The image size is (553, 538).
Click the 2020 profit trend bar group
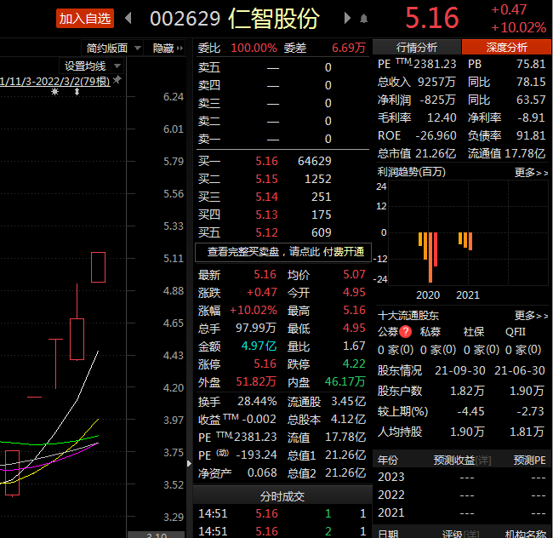(x=428, y=255)
